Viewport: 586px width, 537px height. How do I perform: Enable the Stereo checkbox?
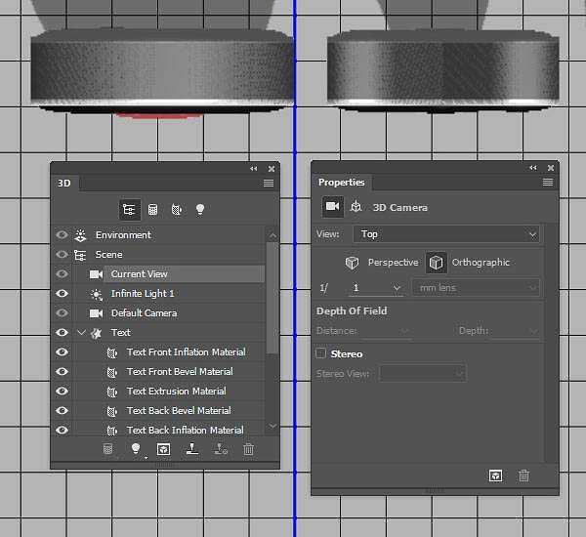pos(321,353)
